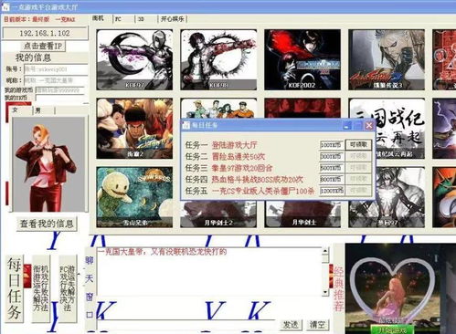
Task: Click the female character avatar image
Action: coord(48,164)
